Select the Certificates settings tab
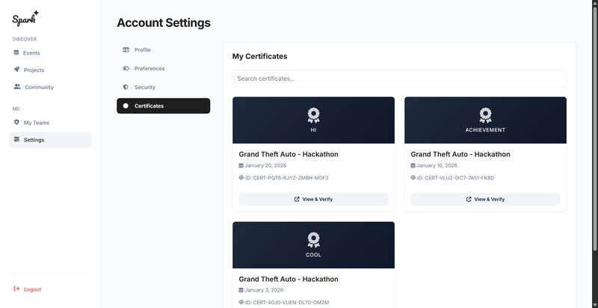 163,106
